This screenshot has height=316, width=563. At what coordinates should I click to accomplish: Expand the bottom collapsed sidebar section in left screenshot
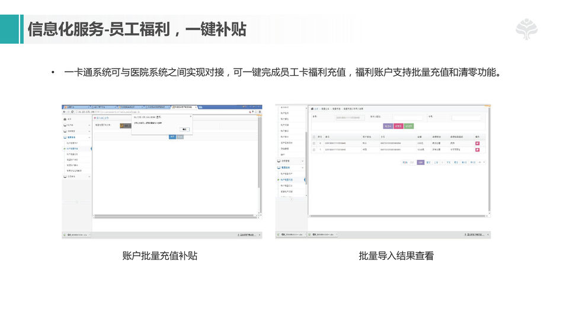click(x=89, y=176)
